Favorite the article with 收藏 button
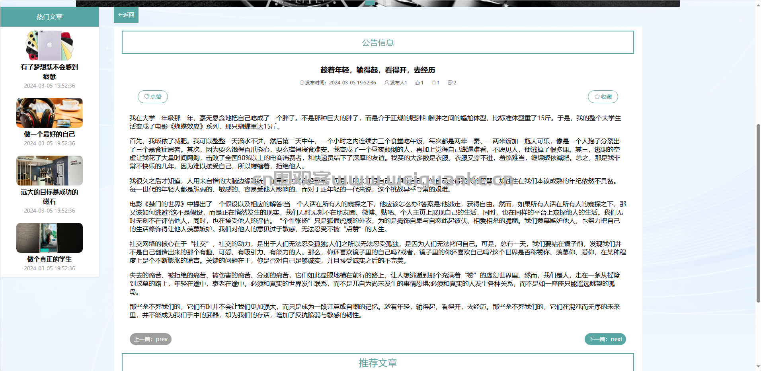The image size is (761, 371). pos(603,97)
